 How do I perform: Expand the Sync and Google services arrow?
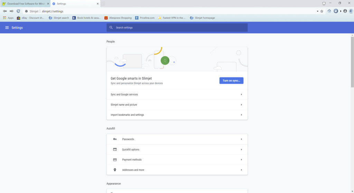pyautogui.click(x=241, y=94)
